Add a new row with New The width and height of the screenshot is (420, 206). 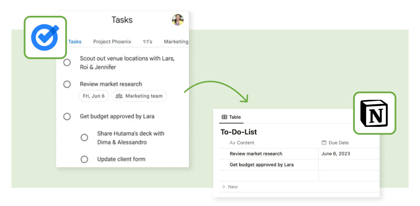(230, 187)
